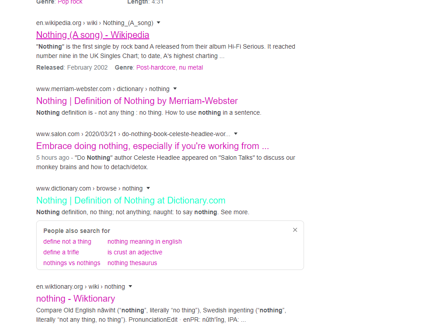Screen dimensions: 421x332
Task: Search for 'nothing thesaurus'
Action: click(x=132, y=263)
